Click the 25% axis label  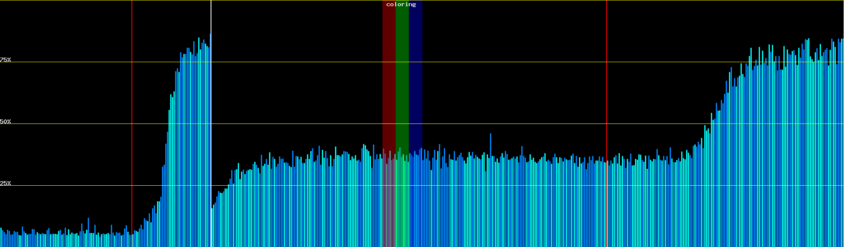click(x=5, y=183)
